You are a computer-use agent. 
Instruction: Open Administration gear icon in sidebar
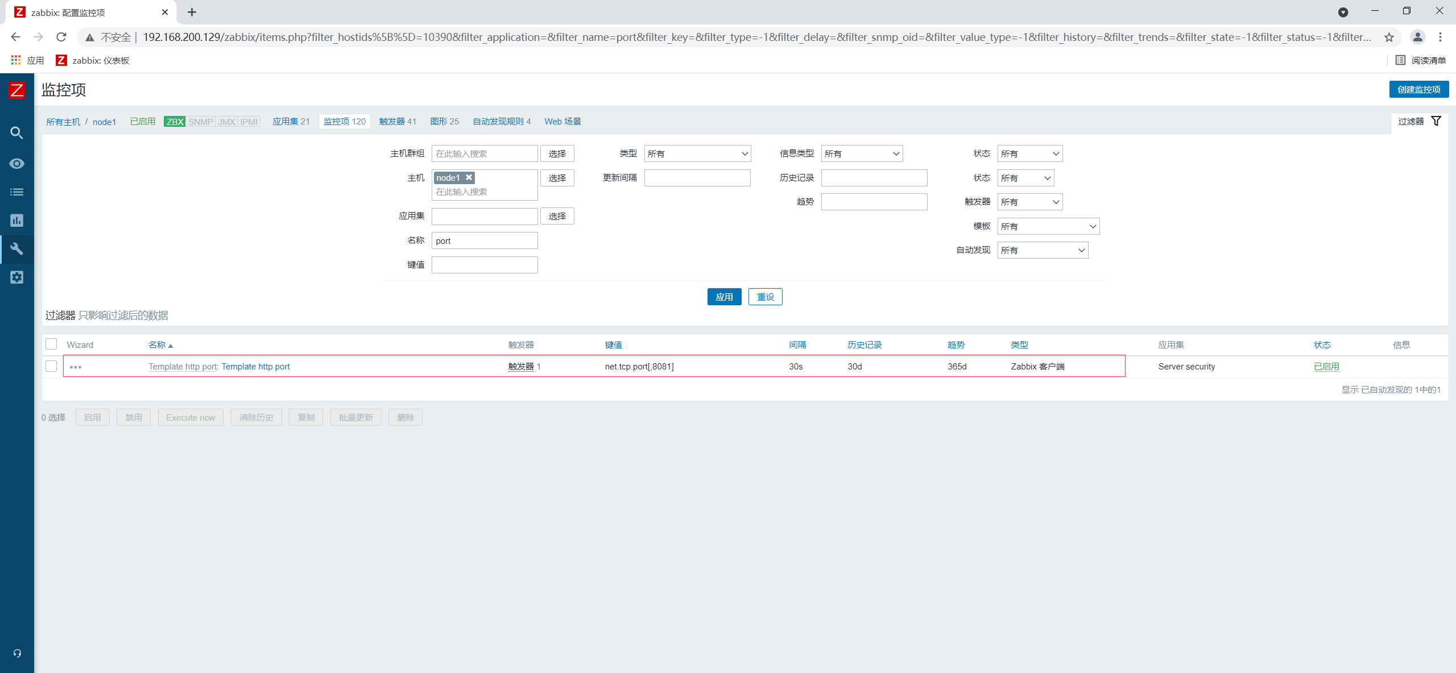coord(16,277)
